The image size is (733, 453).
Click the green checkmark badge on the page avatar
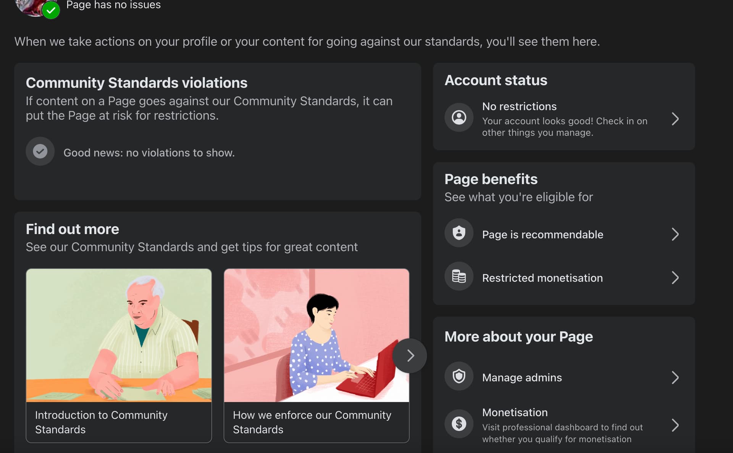click(x=51, y=10)
